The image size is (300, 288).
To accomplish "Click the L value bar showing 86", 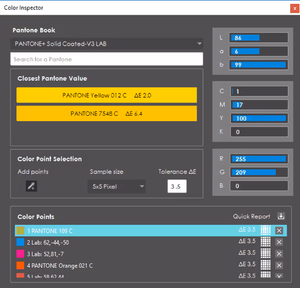I will coord(259,38).
